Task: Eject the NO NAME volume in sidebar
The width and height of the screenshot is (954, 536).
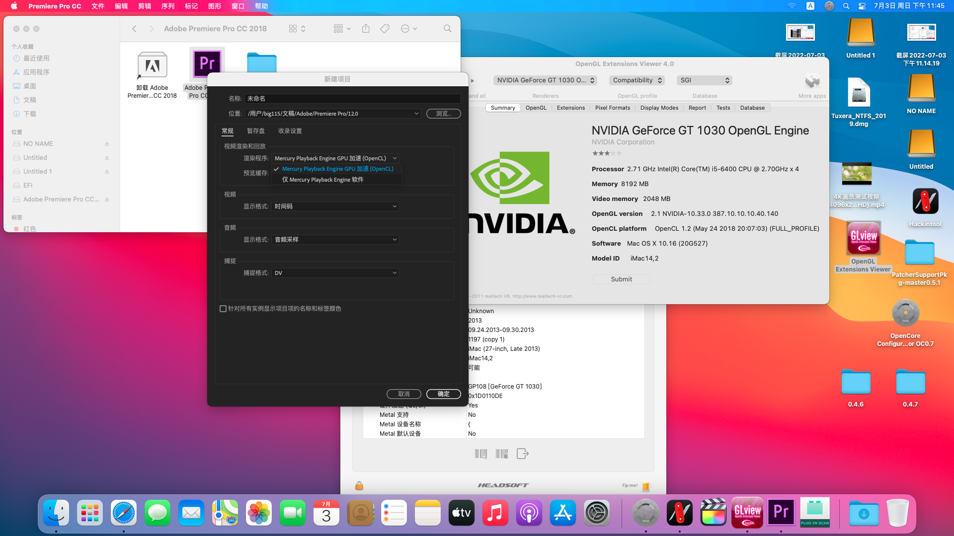Action: [x=107, y=144]
